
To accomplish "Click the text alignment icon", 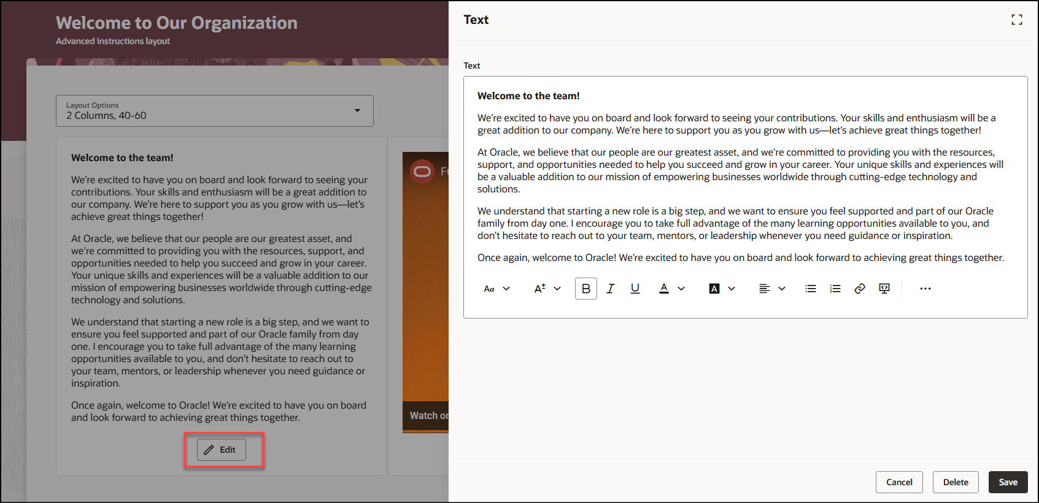I will point(764,289).
